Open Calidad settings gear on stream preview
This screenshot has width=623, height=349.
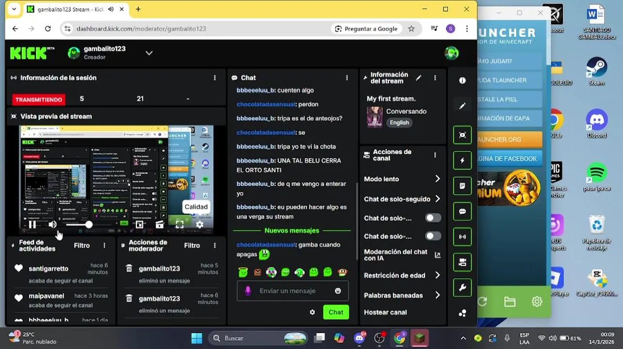[x=199, y=224]
